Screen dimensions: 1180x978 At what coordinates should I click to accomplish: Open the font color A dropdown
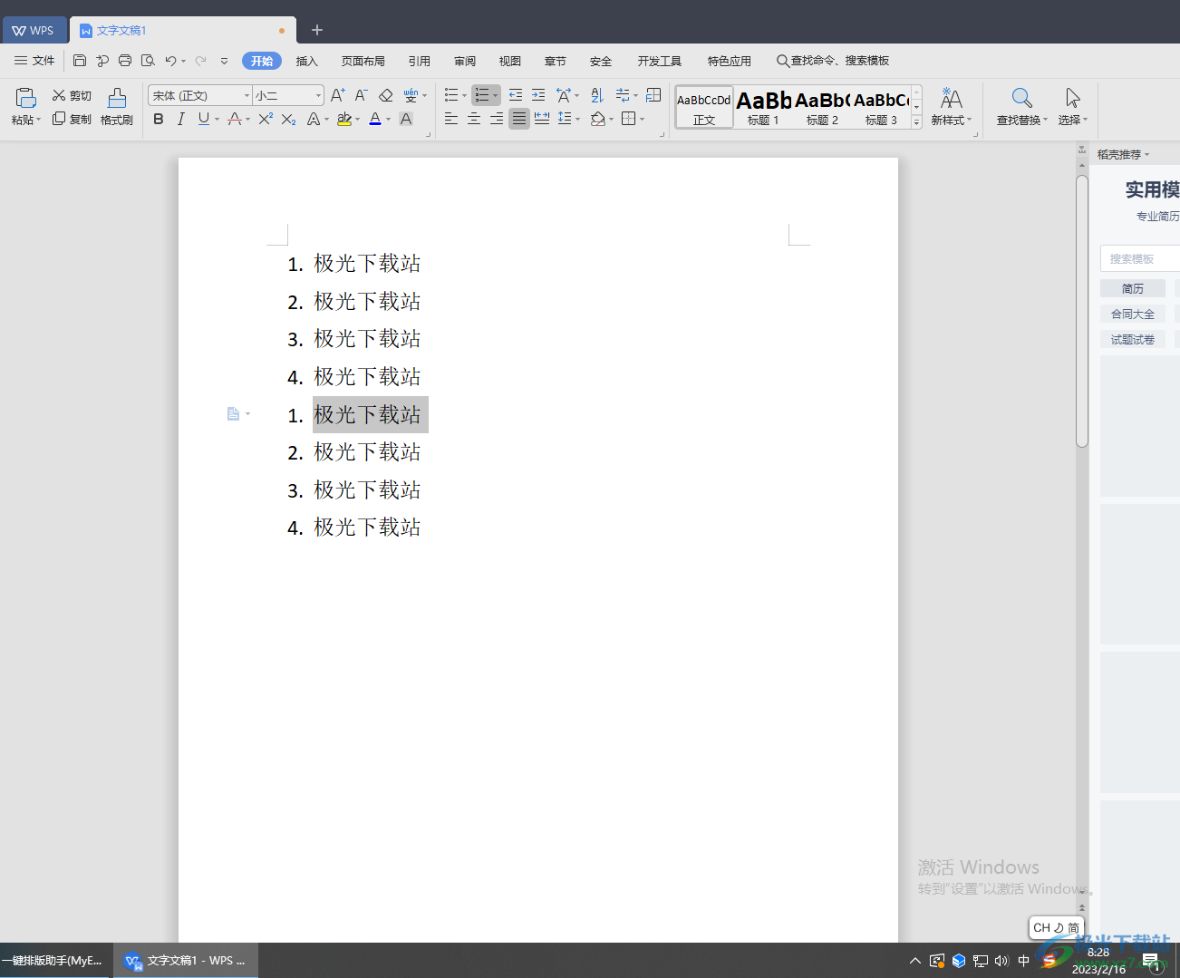[x=388, y=119]
